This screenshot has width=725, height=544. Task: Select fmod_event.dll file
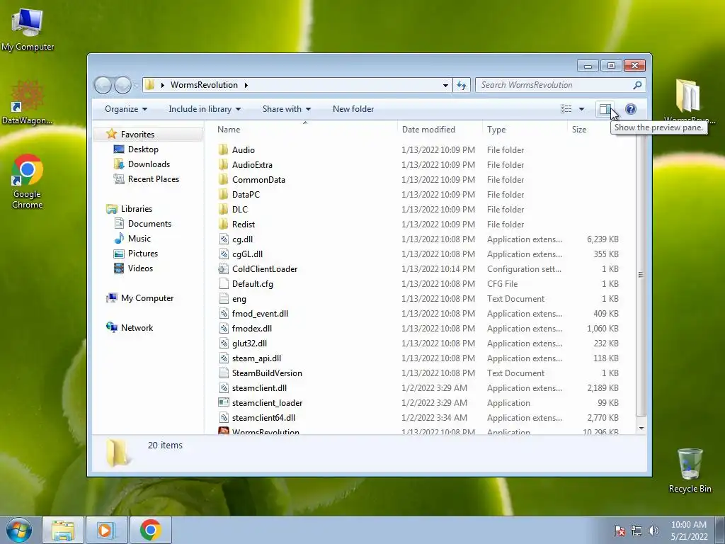tap(260, 314)
